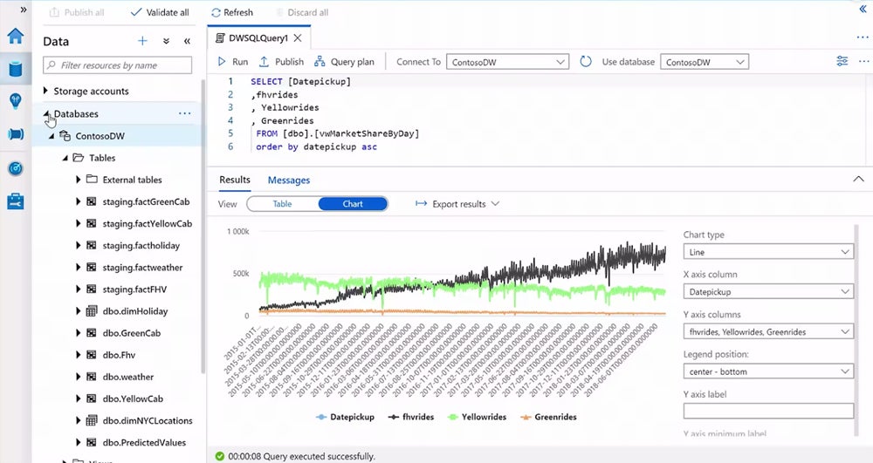Open the Use database dropdown
Image resolution: width=873 pixels, height=463 pixels.
[705, 62]
